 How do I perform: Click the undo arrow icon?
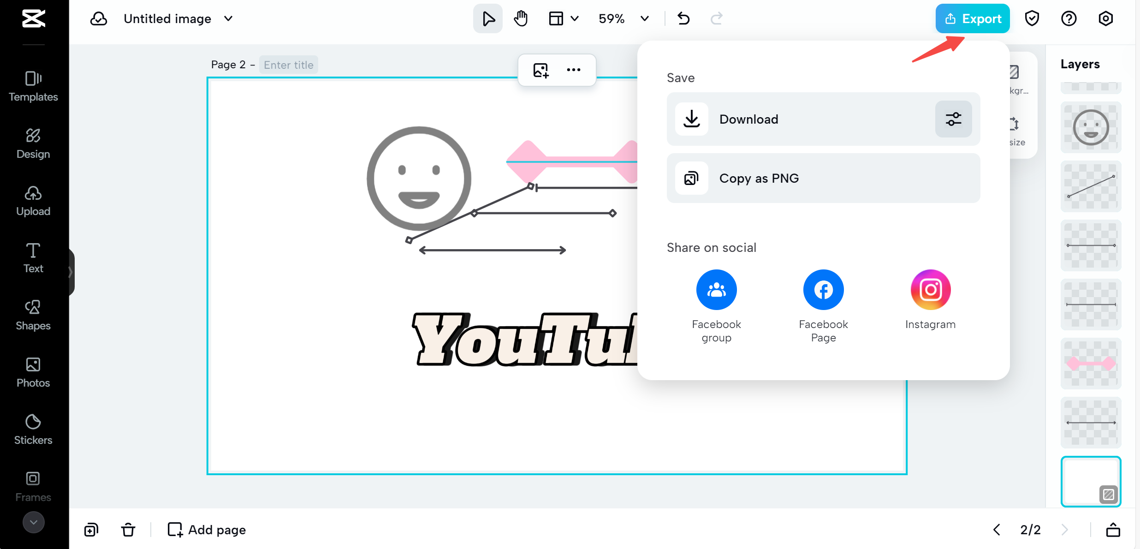683,19
